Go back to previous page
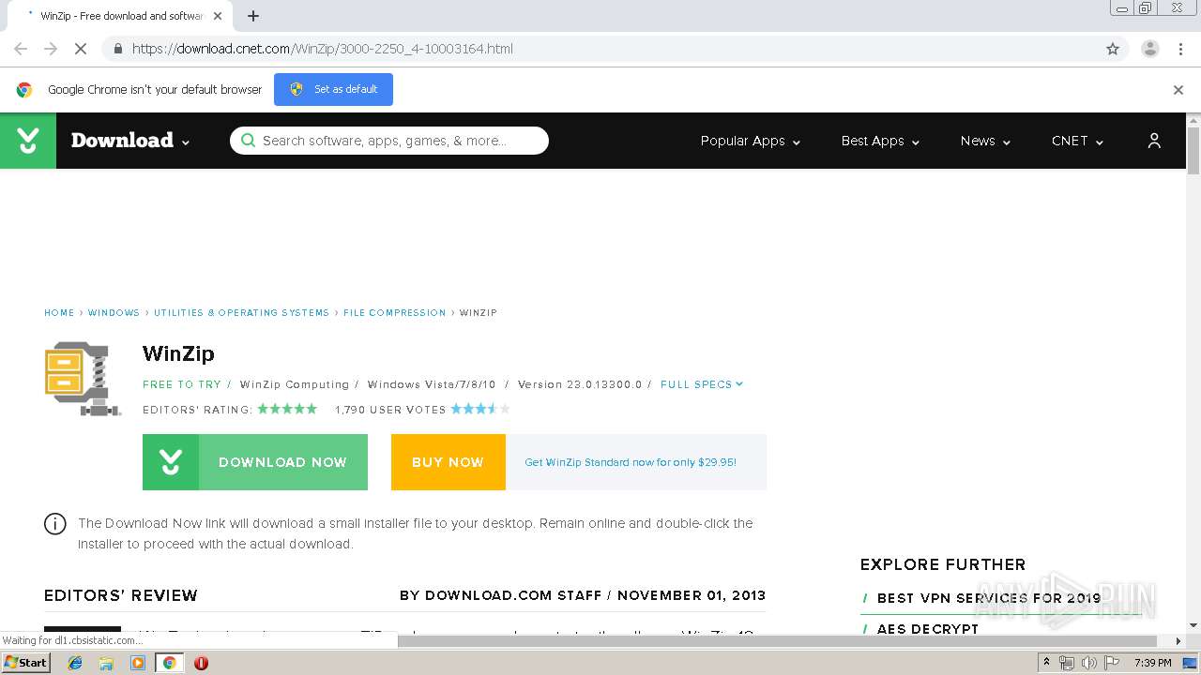The width and height of the screenshot is (1201, 675). point(21,49)
